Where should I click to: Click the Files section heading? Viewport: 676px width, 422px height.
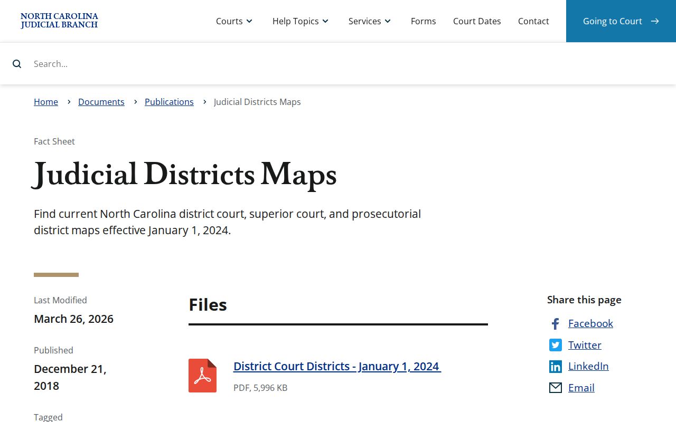tap(208, 305)
